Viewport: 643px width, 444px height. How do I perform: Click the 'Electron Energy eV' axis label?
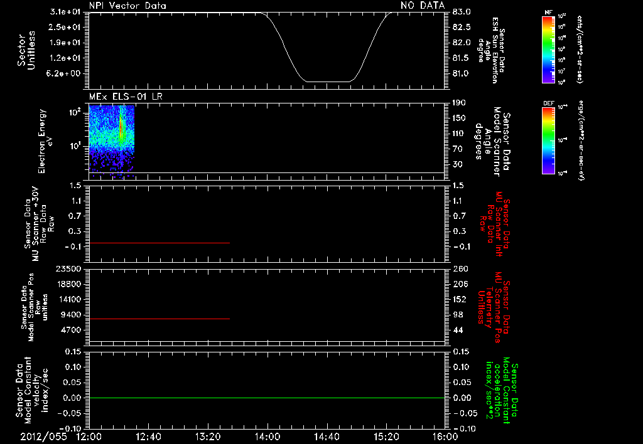[45, 141]
